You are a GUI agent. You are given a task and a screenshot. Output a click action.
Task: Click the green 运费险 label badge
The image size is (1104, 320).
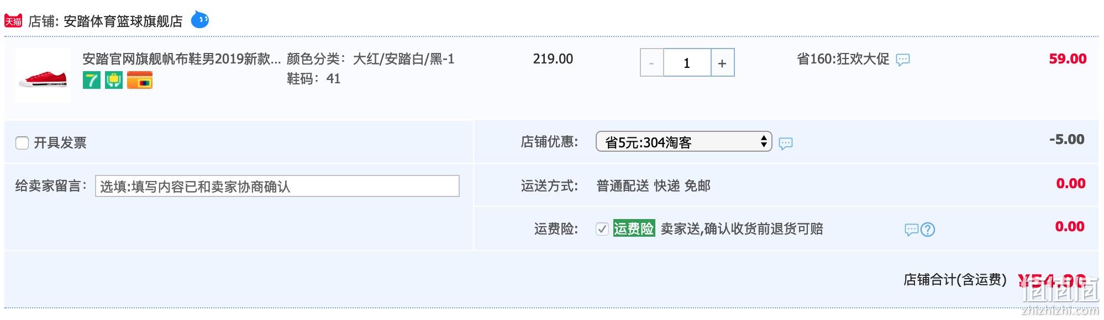pos(634,228)
